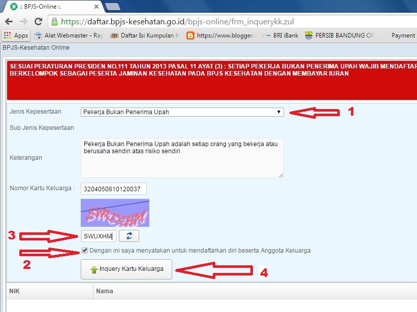This screenshot has height=312, width=417.
Task: Click the Keterangan resize handle corner
Action: (x=281, y=175)
